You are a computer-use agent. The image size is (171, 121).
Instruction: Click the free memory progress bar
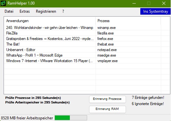click(x=71, y=118)
